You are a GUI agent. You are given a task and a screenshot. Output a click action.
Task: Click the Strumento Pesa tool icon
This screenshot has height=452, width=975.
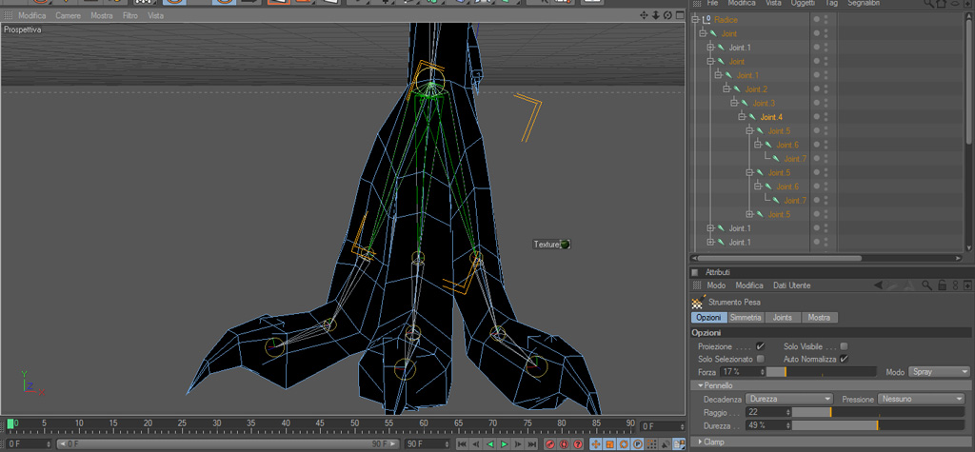tap(698, 303)
